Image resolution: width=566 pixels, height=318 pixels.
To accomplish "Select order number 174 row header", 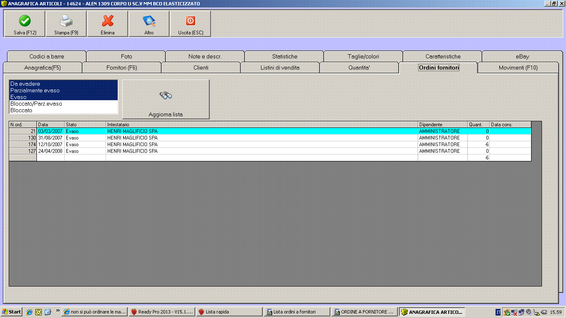I will tap(23, 145).
